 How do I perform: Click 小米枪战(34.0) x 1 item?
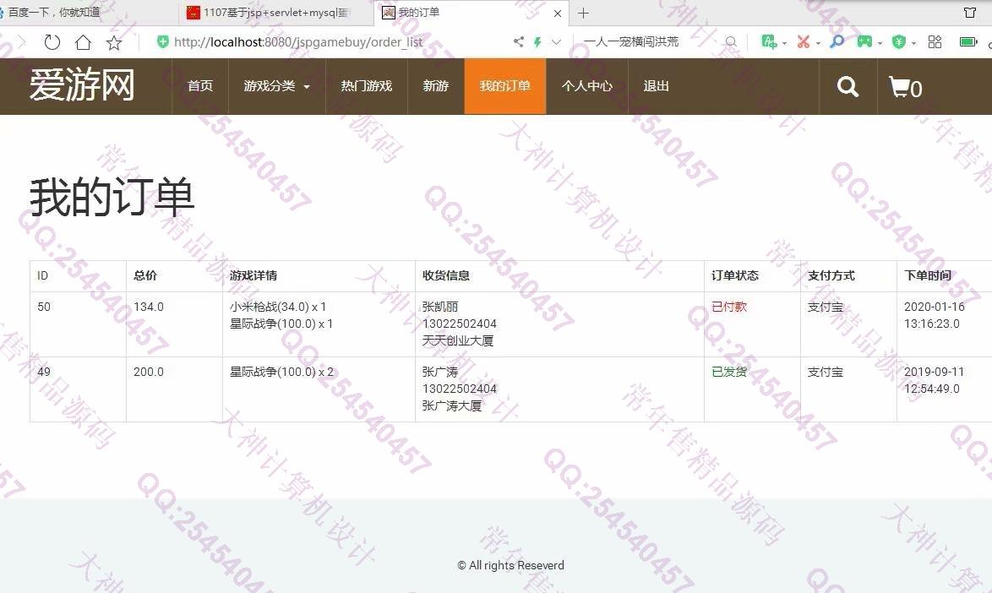(x=278, y=307)
